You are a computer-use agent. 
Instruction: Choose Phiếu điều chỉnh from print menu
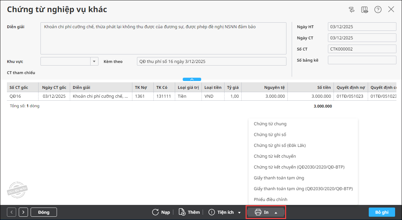click(271, 199)
